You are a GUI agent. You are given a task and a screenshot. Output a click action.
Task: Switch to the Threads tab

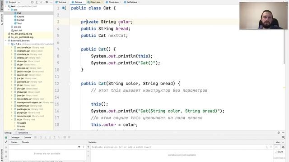click(25, 142)
